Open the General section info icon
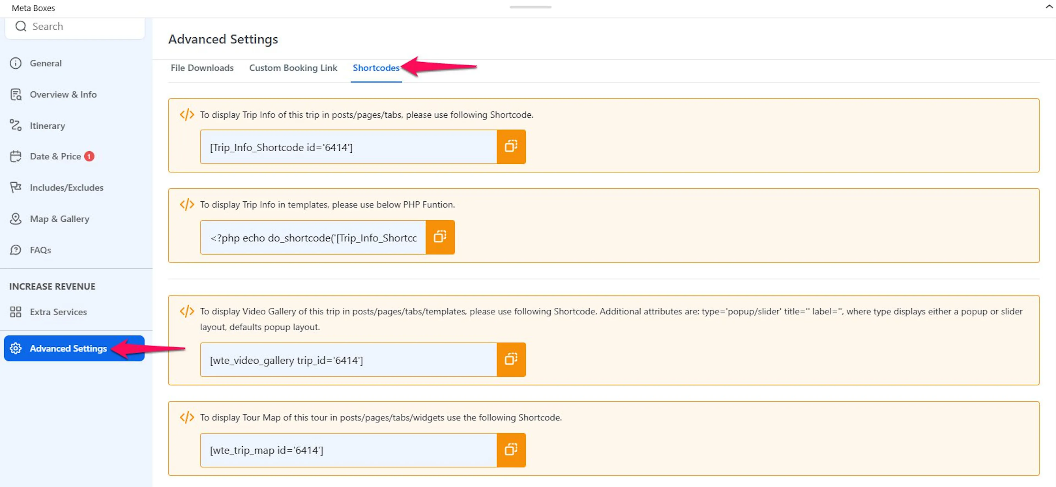This screenshot has height=487, width=1056. click(16, 63)
